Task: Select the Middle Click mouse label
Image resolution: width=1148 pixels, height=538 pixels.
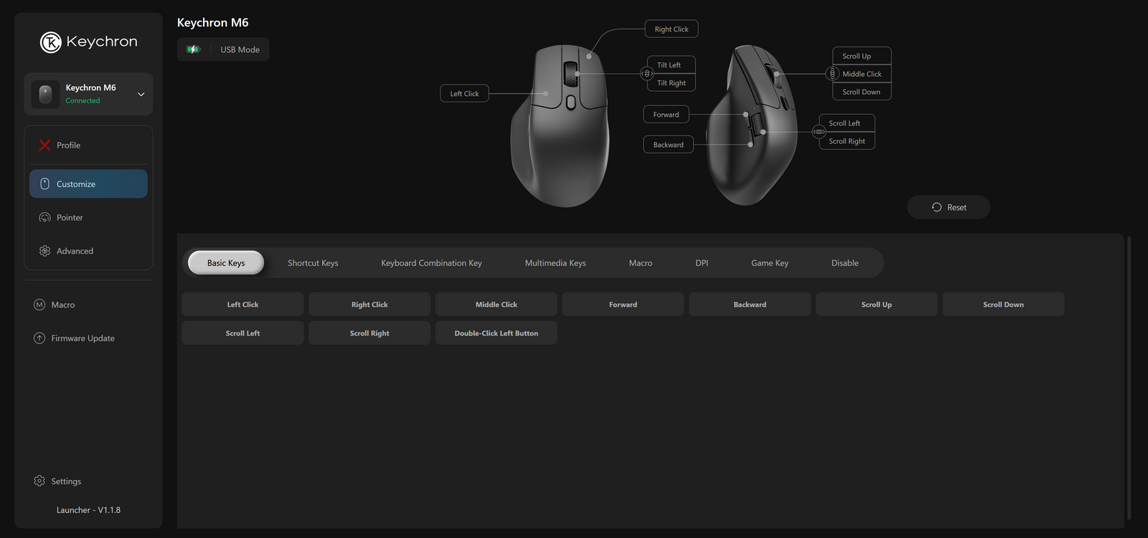Action: (862, 74)
